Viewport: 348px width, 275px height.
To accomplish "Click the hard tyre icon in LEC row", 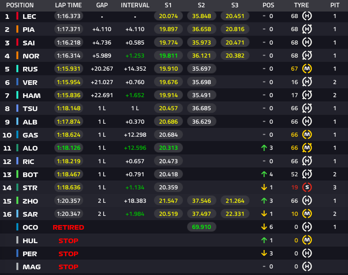I will [x=307, y=16].
